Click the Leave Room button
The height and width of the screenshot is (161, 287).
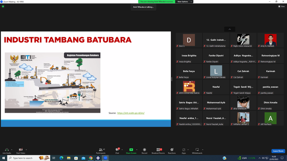278,151
